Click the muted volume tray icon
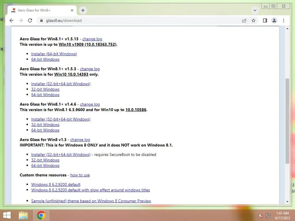This screenshot has height=221, width=295. (x=260, y=216)
